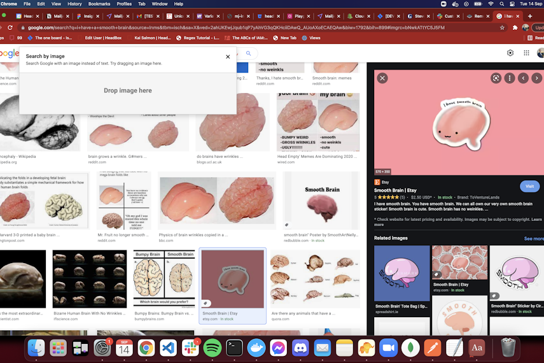The height and width of the screenshot is (363, 544).
Task: Open the Bookmarks menu
Action: click(x=99, y=4)
